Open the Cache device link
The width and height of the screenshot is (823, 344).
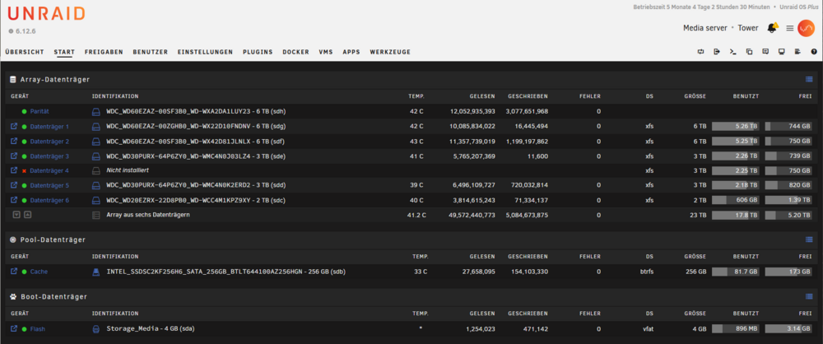39,272
